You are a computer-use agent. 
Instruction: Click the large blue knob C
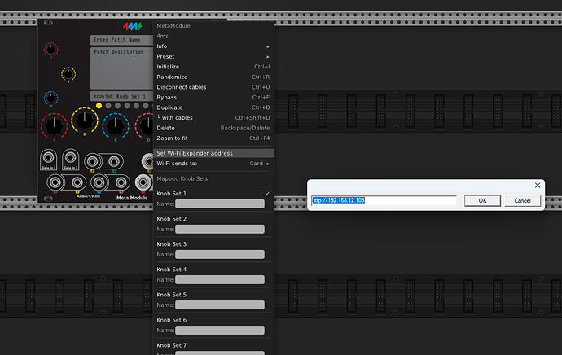click(116, 125)
